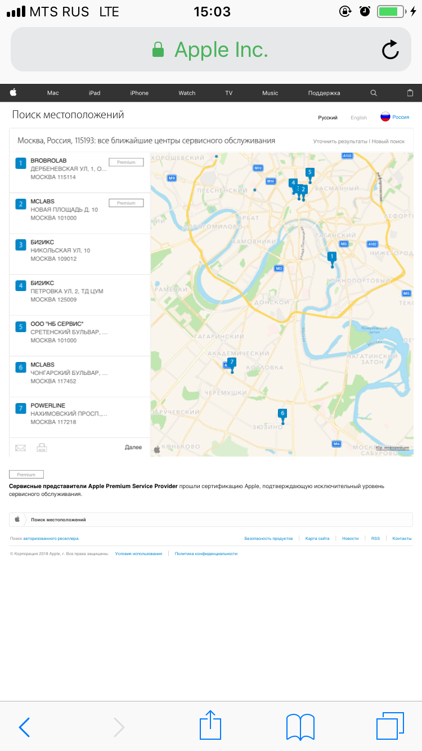The height and width of the screenshot is (751, 422).
Task: Open the TV menu item
Action: click(x=229, y=93)
